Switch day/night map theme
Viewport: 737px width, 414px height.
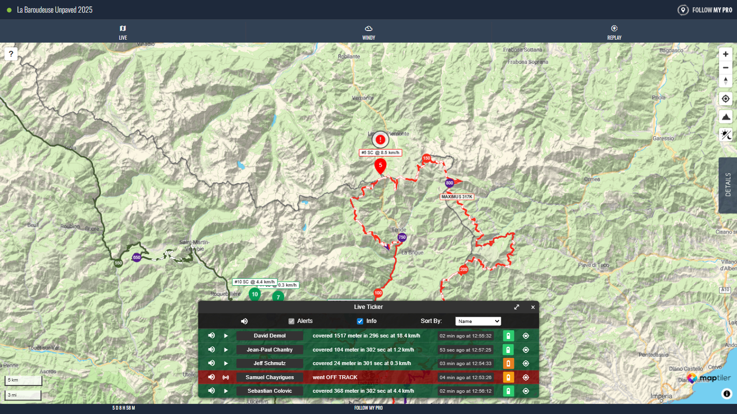725,135
